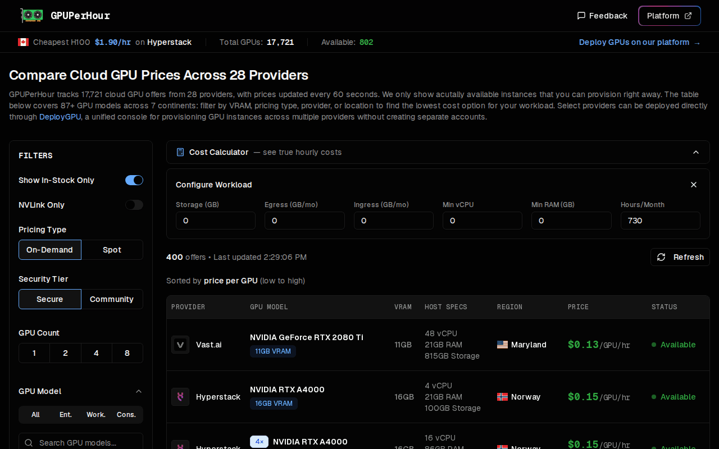Viewport: 719px width, 449px height.
Task: Click the GPUPerHour site title
Action: [80, 16]
